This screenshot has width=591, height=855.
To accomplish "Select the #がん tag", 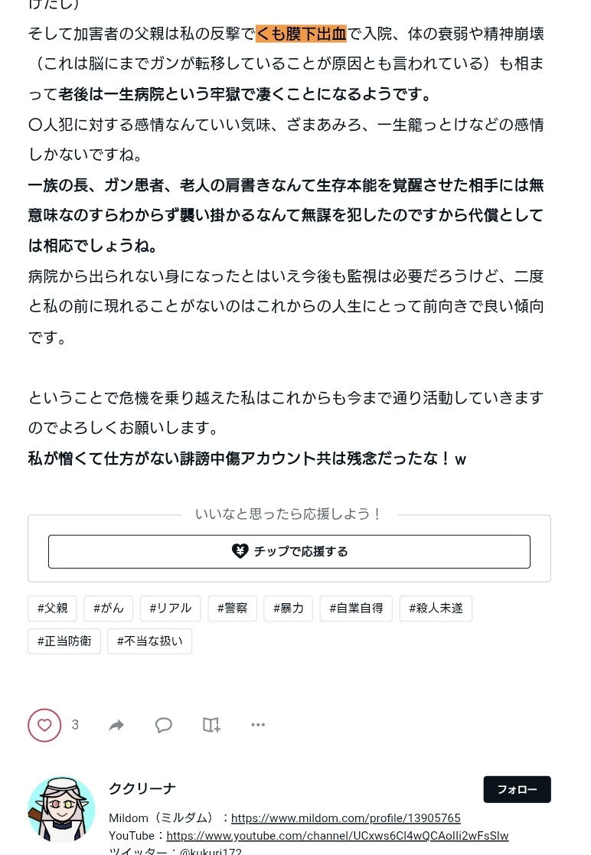I will 109,608.
